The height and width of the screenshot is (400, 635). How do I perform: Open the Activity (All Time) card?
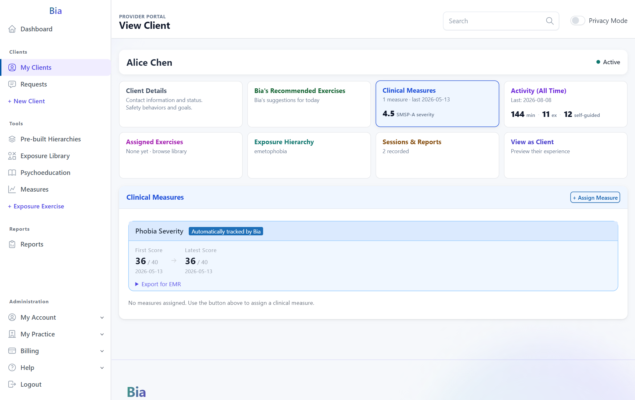click(566, 104)
